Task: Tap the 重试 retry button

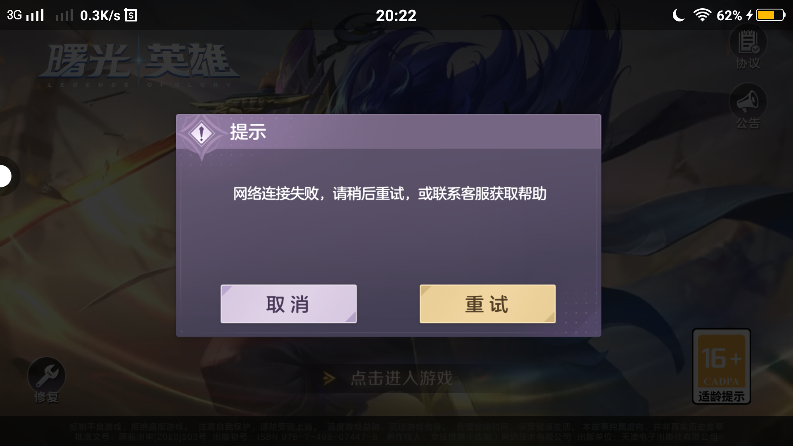Action: click(487, 304)
